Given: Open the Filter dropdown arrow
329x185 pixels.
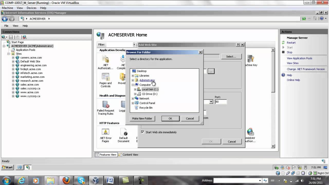Looking at the screenshot, I should pos(134,44).
